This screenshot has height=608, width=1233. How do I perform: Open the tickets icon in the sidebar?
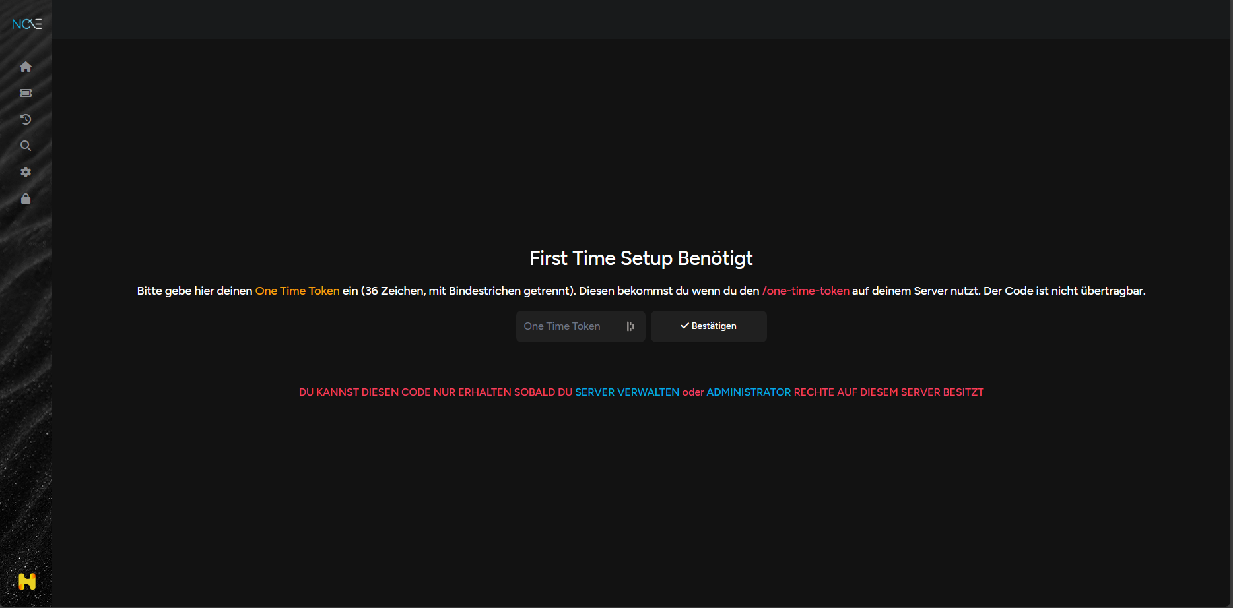(26, 93)
